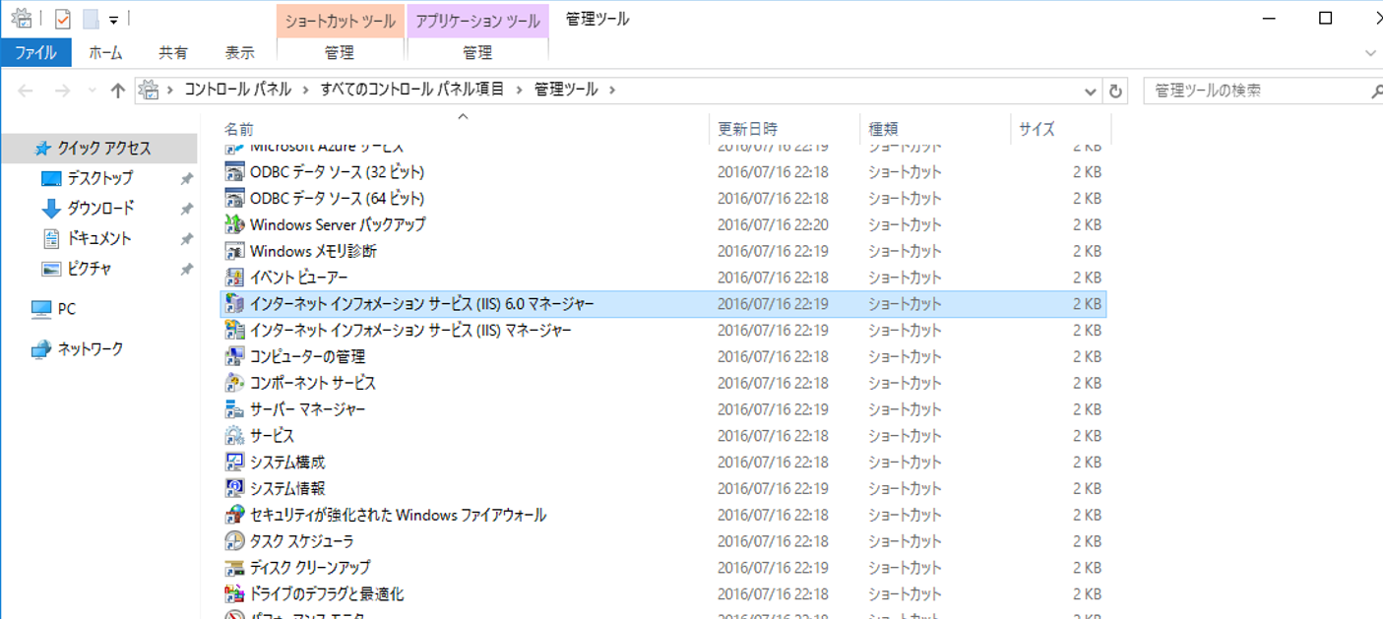Select the Windows ファイアウォール icon

(234, 515)
